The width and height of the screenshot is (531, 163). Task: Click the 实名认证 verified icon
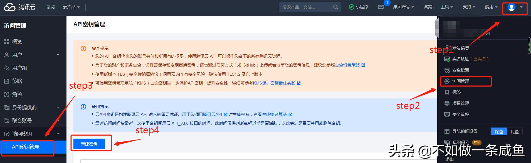click(447, 59)
